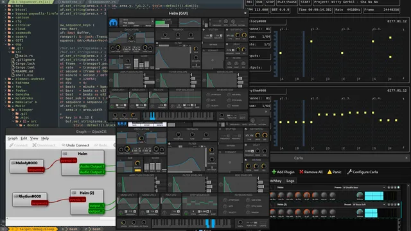
Task: Click REC button in transport bar
Action: click(x=250, y=2)
